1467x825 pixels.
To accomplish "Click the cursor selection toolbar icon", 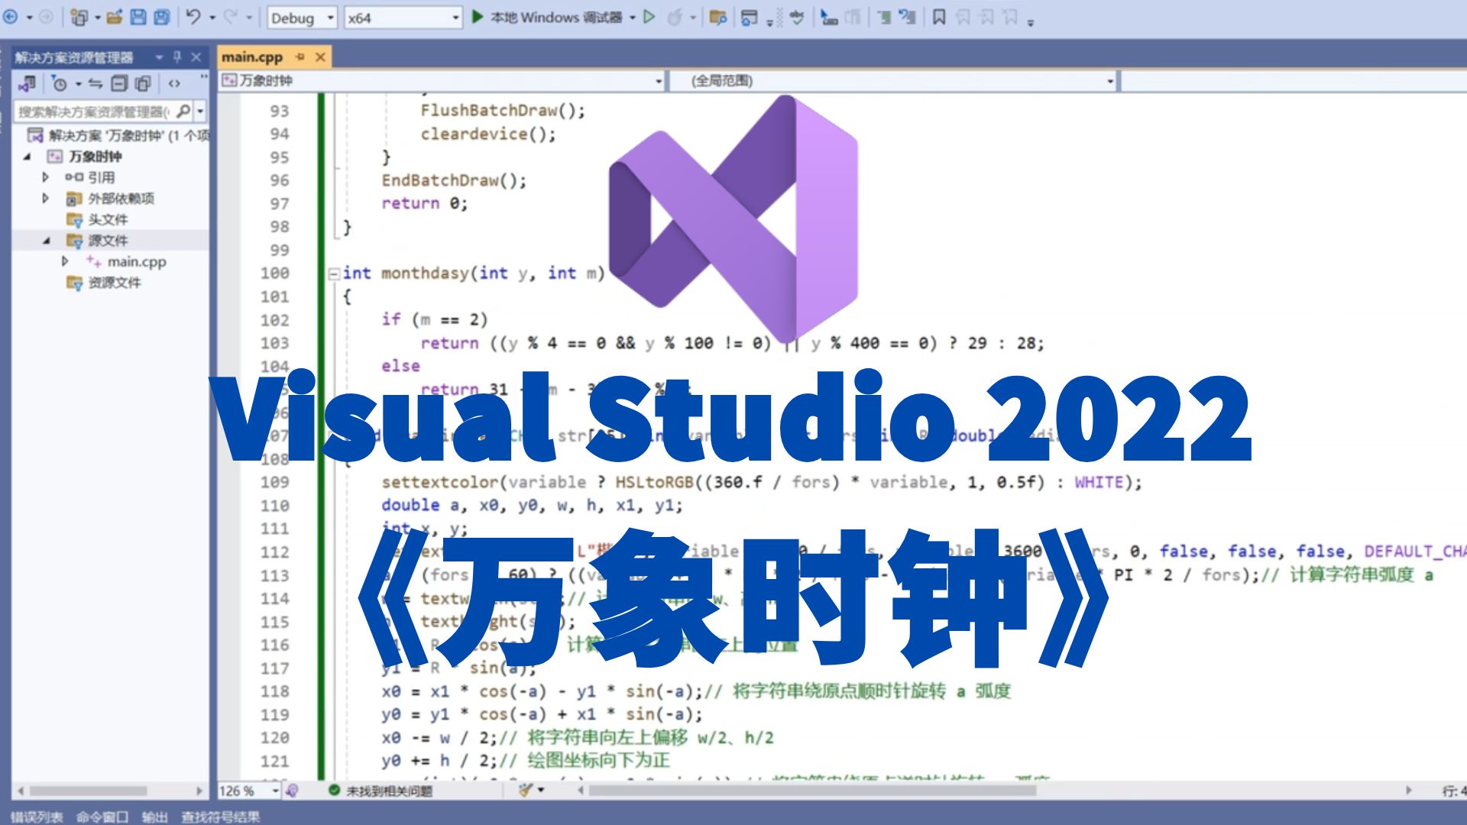I will pos(829,17).
